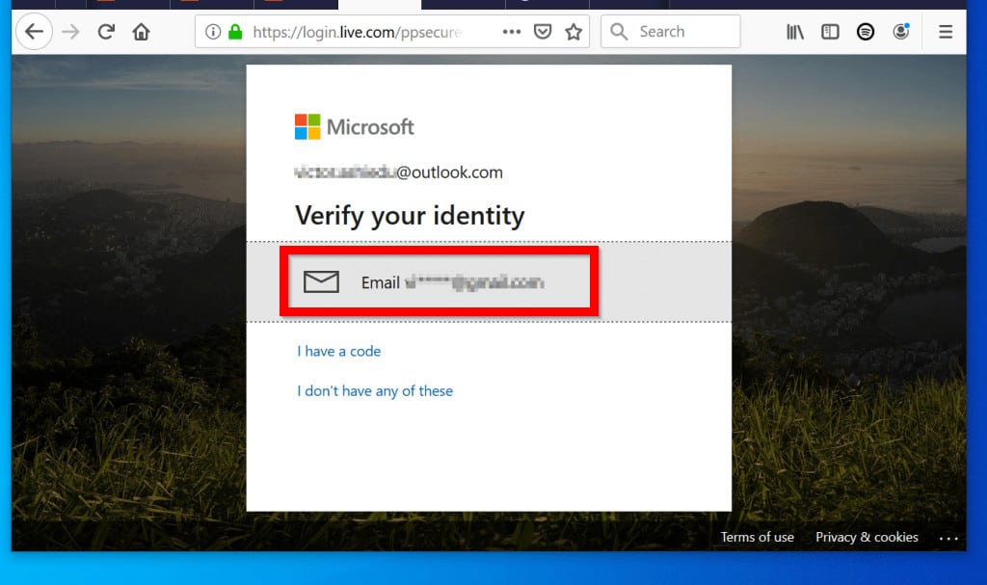Open the Privacy & cookies page
Viewport: 987px width, 585px height.
[866, 537]
